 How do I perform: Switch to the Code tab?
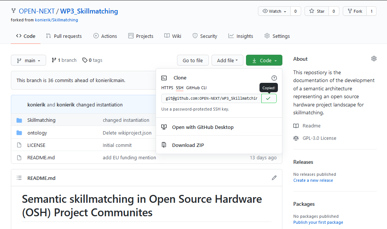coord(25,36)
